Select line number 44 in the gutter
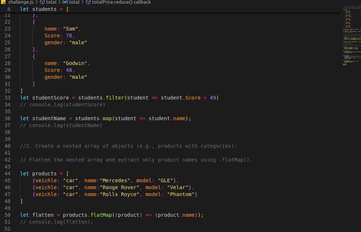This screenshot has width=361, height=232. [7, 174]
